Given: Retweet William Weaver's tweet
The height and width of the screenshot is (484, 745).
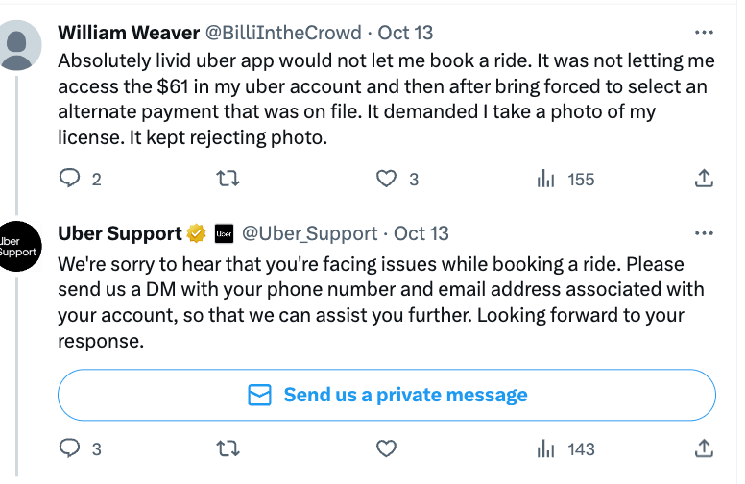Looking at the screenshot, I should [x=228, y=179].
